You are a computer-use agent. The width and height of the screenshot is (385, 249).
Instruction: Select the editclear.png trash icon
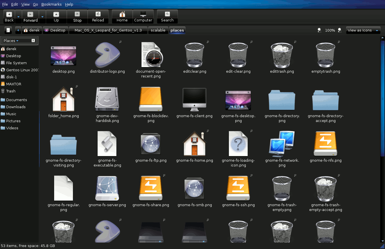tap(194, 55)
